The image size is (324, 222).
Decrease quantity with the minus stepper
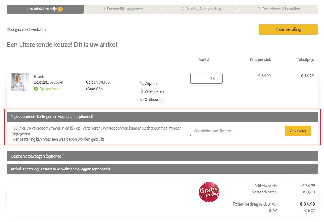pos(220,81)
